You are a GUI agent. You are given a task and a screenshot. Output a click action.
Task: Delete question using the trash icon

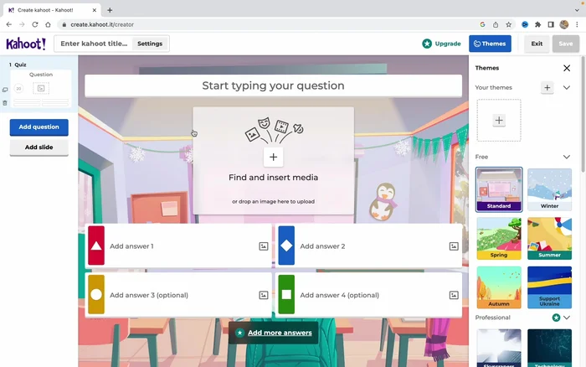(x=5, y=103)
